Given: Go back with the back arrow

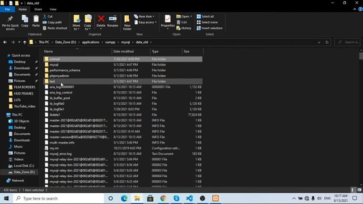Looking at the screenshot, I should [x=5, y=42].
